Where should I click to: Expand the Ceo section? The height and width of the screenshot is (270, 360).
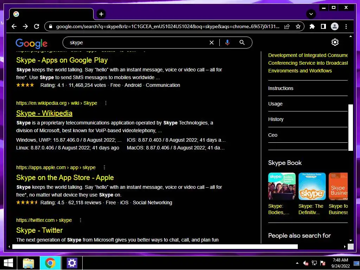(308, 135)
